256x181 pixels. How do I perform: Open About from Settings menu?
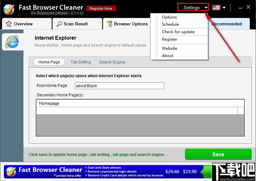click(x=167, y=55)
